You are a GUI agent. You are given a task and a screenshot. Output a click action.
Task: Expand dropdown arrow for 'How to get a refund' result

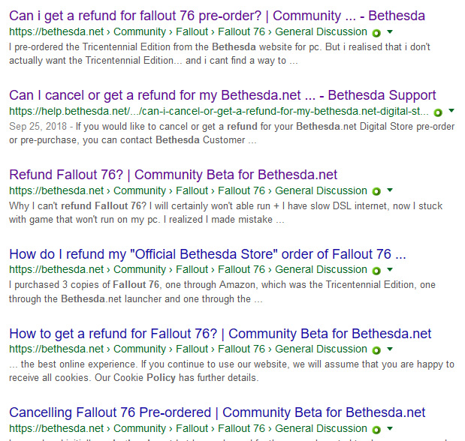coord(390,349)
